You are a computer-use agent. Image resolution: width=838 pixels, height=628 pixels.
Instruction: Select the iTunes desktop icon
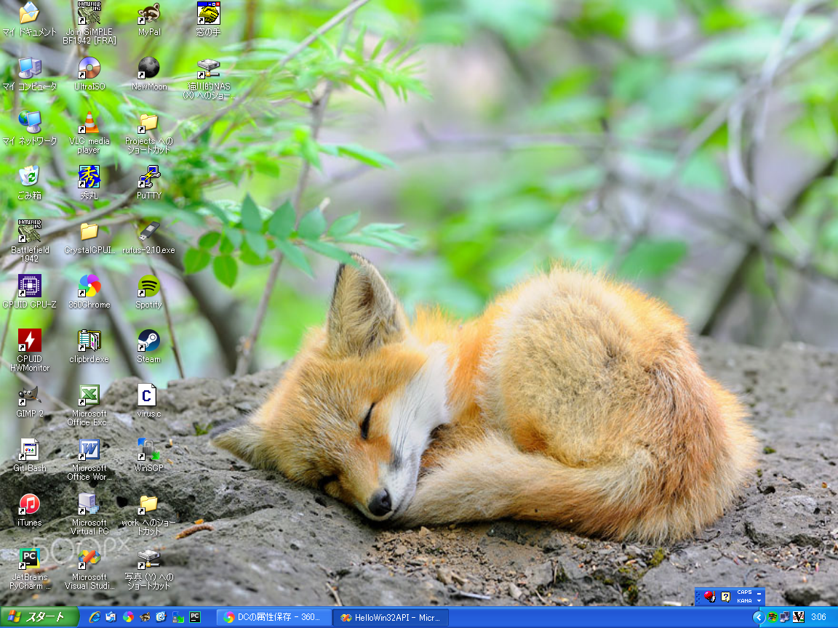[29, 510]
